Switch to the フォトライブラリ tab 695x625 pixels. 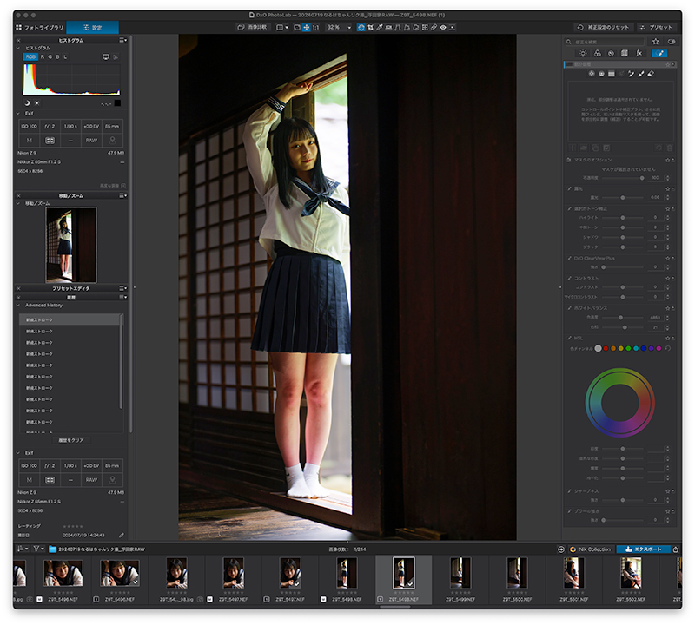point(40,28)
